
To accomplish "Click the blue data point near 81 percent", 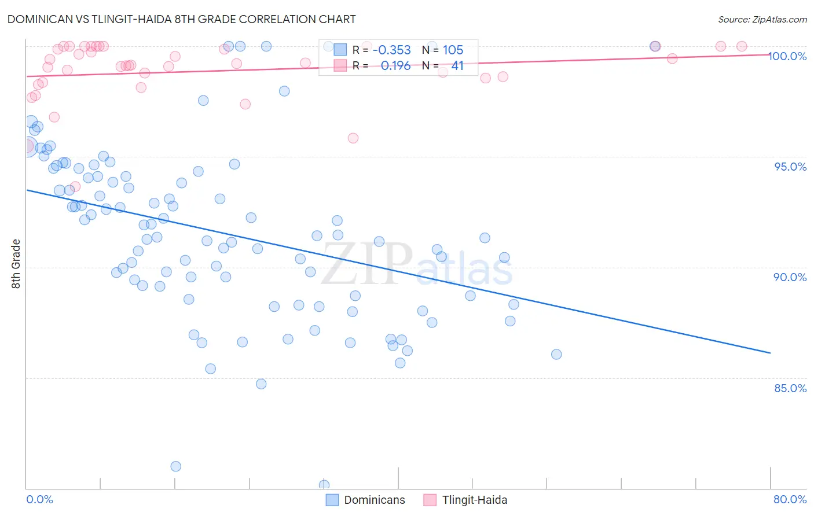I will tap(176, 466).
